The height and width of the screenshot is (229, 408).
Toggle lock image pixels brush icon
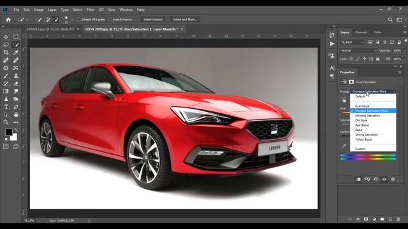pos(358,59)
